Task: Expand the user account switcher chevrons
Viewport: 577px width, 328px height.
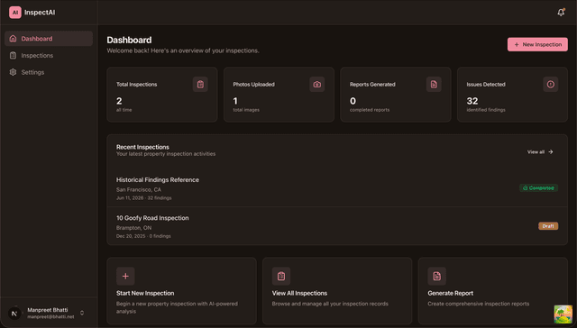Action: point(82,313)
